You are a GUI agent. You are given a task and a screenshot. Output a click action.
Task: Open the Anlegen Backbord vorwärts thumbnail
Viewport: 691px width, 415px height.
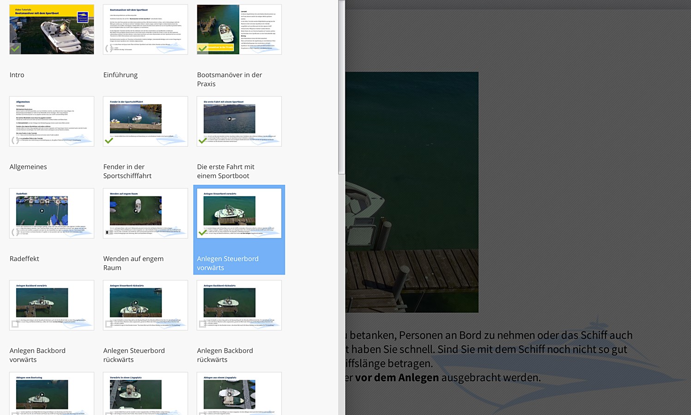tap(52, 305)
